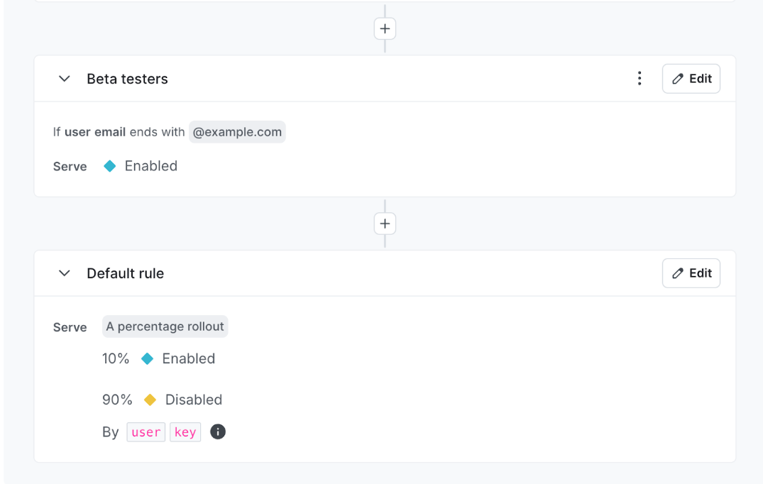Click the blue Enabled diamond in Beta testers
The image size is (763, 484).
point(110,166)
